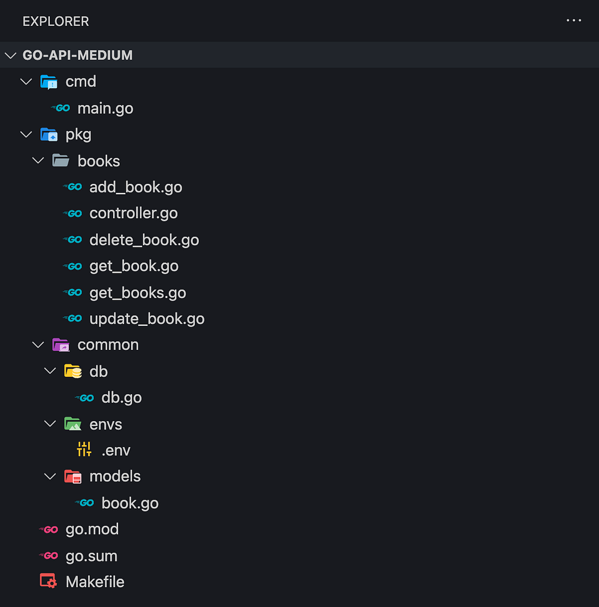Click the Go icon beside go.mod
This screenshot has height=607, width=599.
point(49,529)
